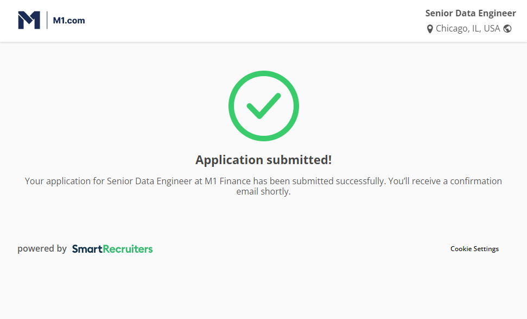Select the Senior Data Engineer title in the header
The image size is (527, 319).
pos(471,13)
